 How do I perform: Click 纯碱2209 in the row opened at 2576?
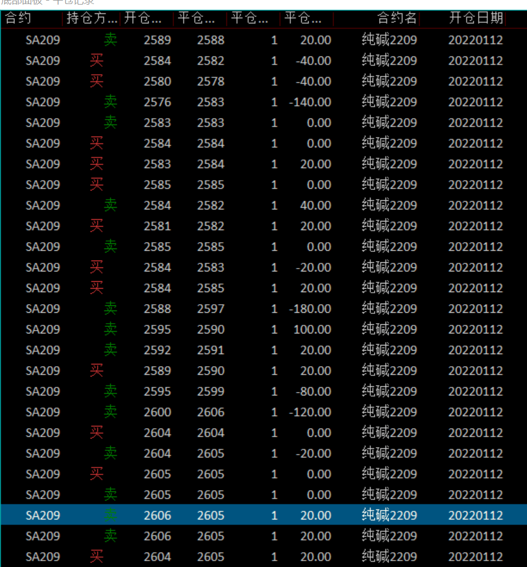[389, 102]
